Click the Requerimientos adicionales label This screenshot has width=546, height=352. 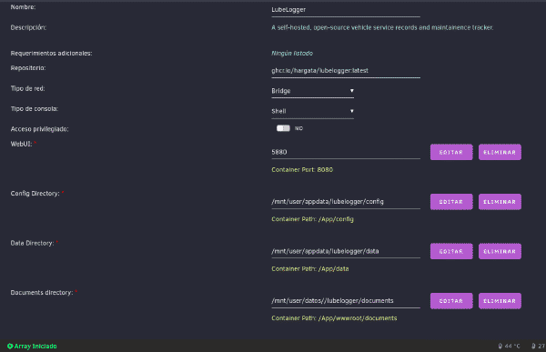pyautogui.click(x=51, y=54)
